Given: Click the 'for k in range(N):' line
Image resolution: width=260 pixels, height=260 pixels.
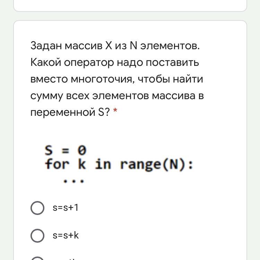Looking at the screenshot, I should click(119, 164).
